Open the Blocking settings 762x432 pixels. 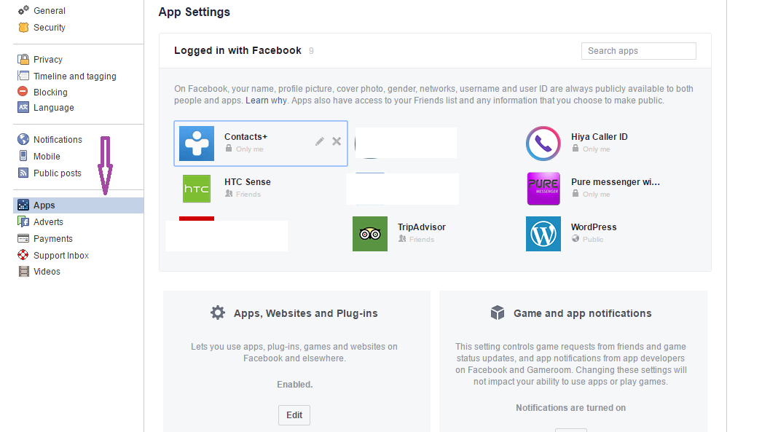(50, 93)
